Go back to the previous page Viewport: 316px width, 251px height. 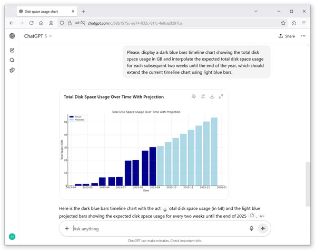pyautogui.click(x=12, y=23)
